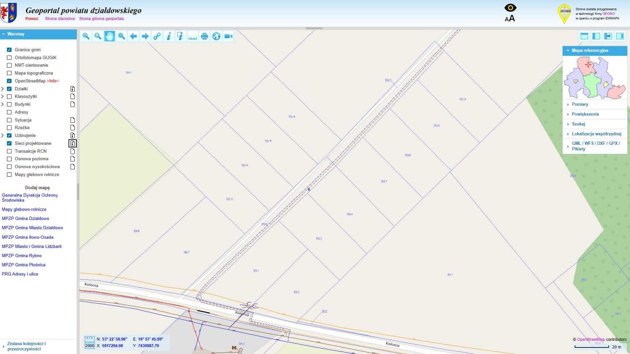Enable the NMT-cieniowanie layer
Screen dimensions: 630x354
(x=9, y=65)
